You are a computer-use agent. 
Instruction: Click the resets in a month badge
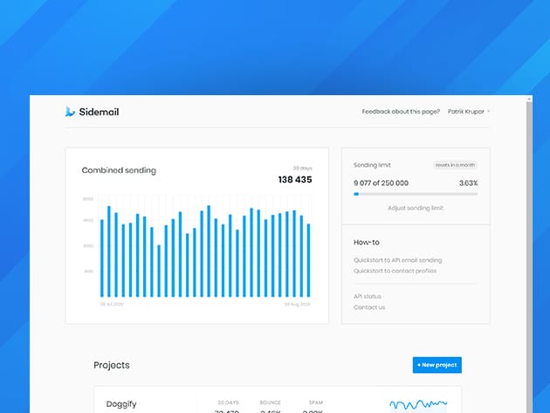456,164
